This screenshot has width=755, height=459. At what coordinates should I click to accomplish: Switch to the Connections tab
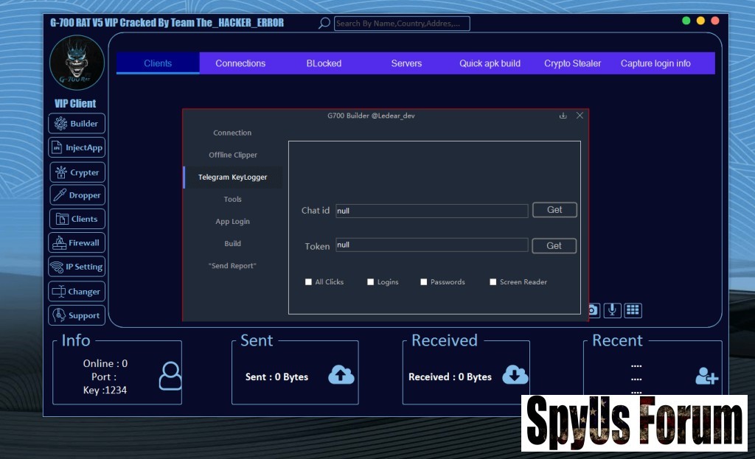240,63
